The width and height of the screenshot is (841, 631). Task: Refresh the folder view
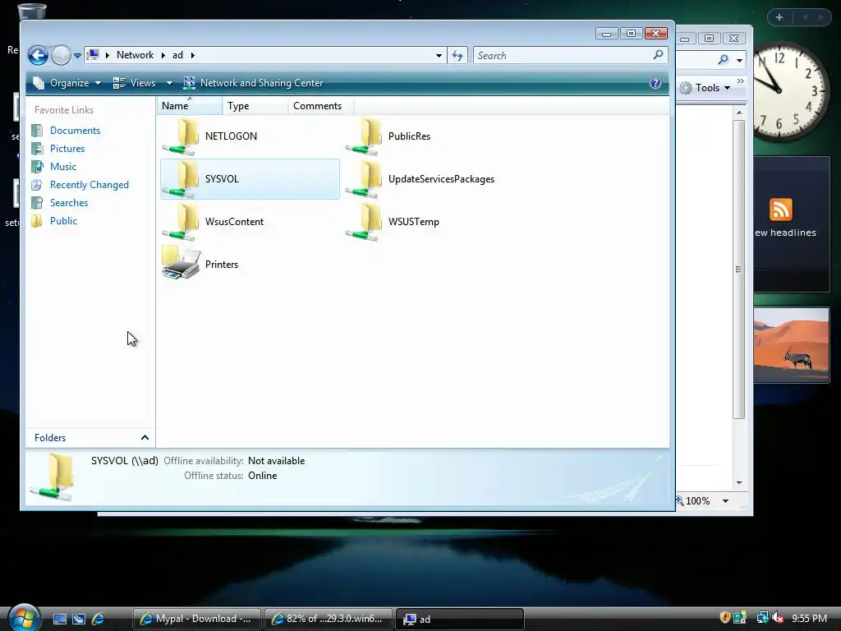[x=457, y=55]
